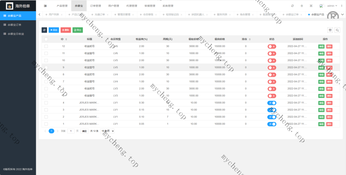Click the green 导出 button
Image resolution: width=346 pixels, height=175 pixels.
(x=77, y=30)
